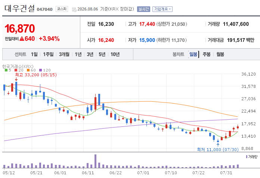Click the 최고 33,200 (05/15) high label
This screenshot has height=178, width=260.
click(x=36, y=75)
